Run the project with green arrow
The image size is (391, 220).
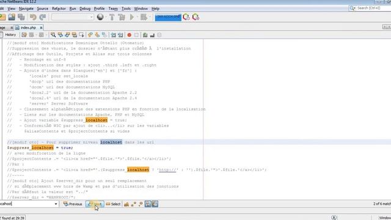[132, 17]
